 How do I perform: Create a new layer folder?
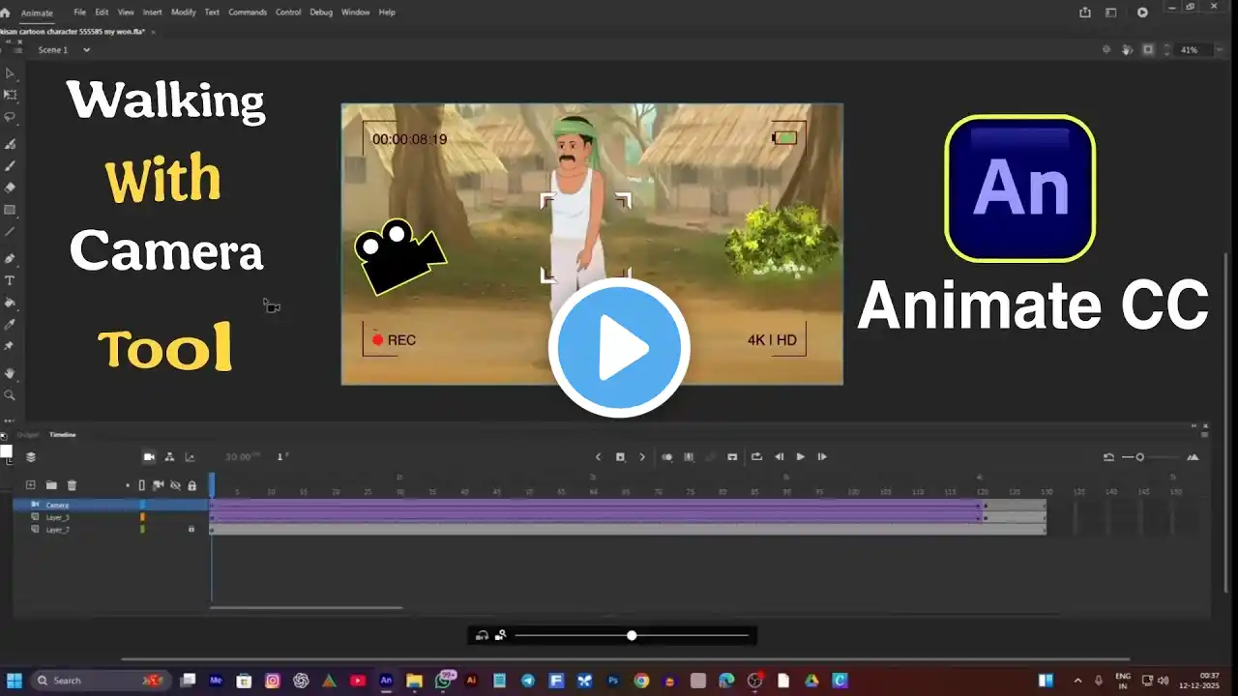[x=51, y=485]
